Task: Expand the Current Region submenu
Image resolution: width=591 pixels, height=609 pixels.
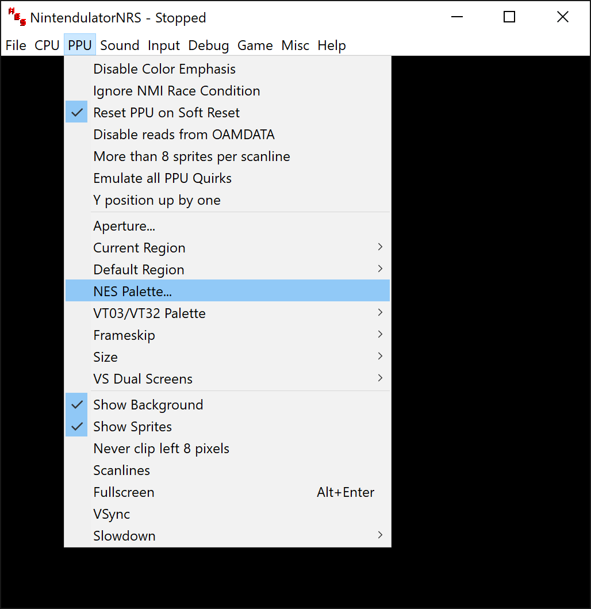Action: point(228,248)
